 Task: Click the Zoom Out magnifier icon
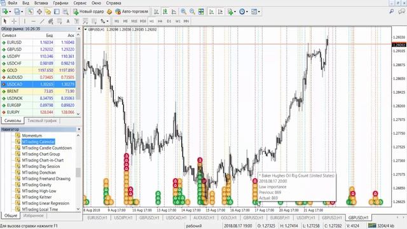click(x=192, y=11)
